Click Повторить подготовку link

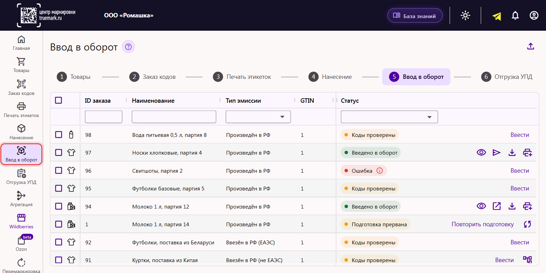[483, 224]
